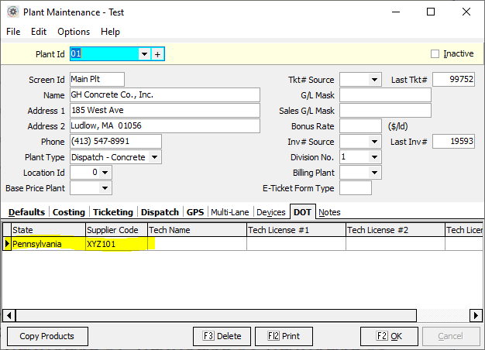
Task: Click the F2 OK button
Action: [389, 336]
